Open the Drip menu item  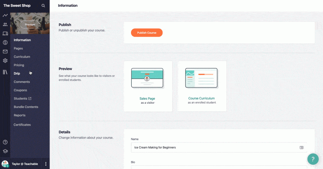tap(17, 74)
